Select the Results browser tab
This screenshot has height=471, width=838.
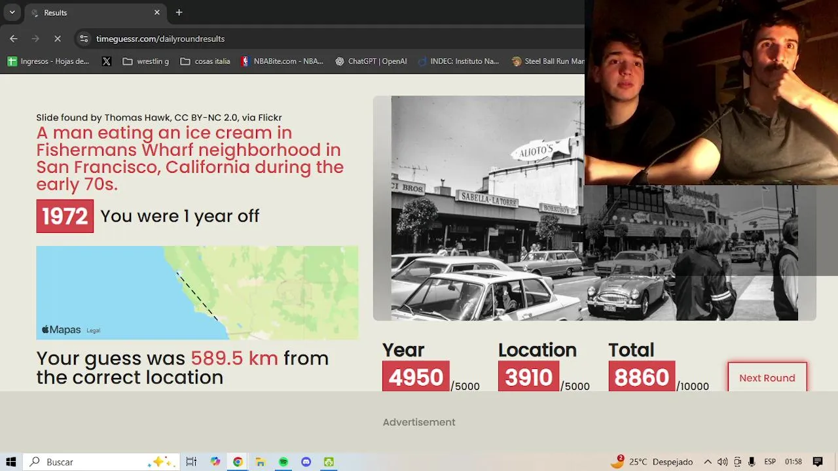(x=95, y=13)
